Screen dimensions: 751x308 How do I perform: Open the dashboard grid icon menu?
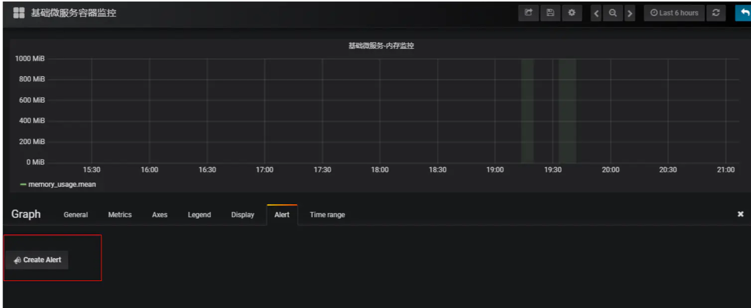tap(18, 13)
